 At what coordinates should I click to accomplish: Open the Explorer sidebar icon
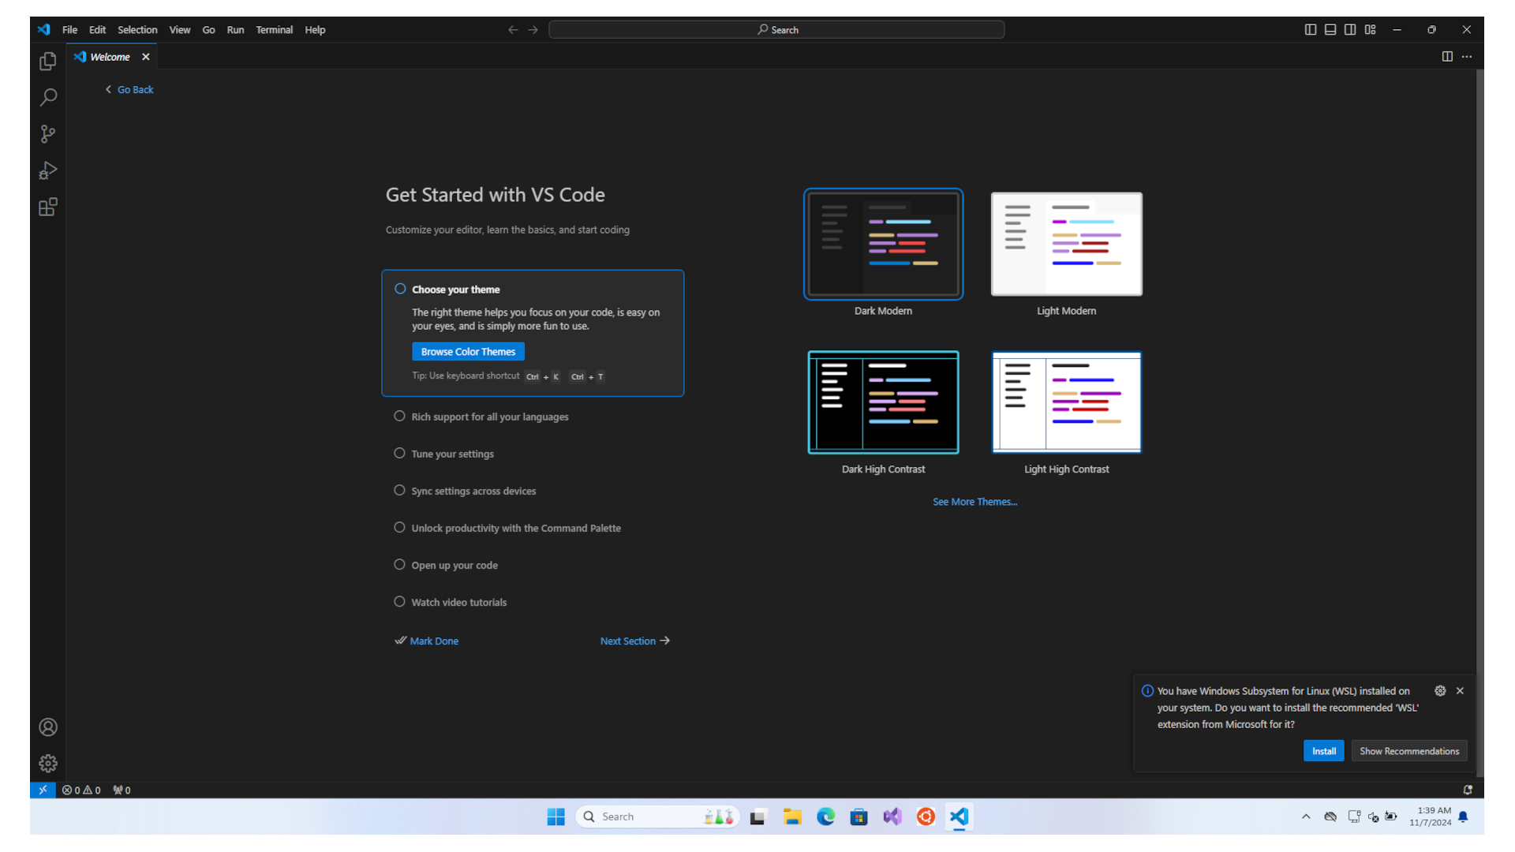47,61
